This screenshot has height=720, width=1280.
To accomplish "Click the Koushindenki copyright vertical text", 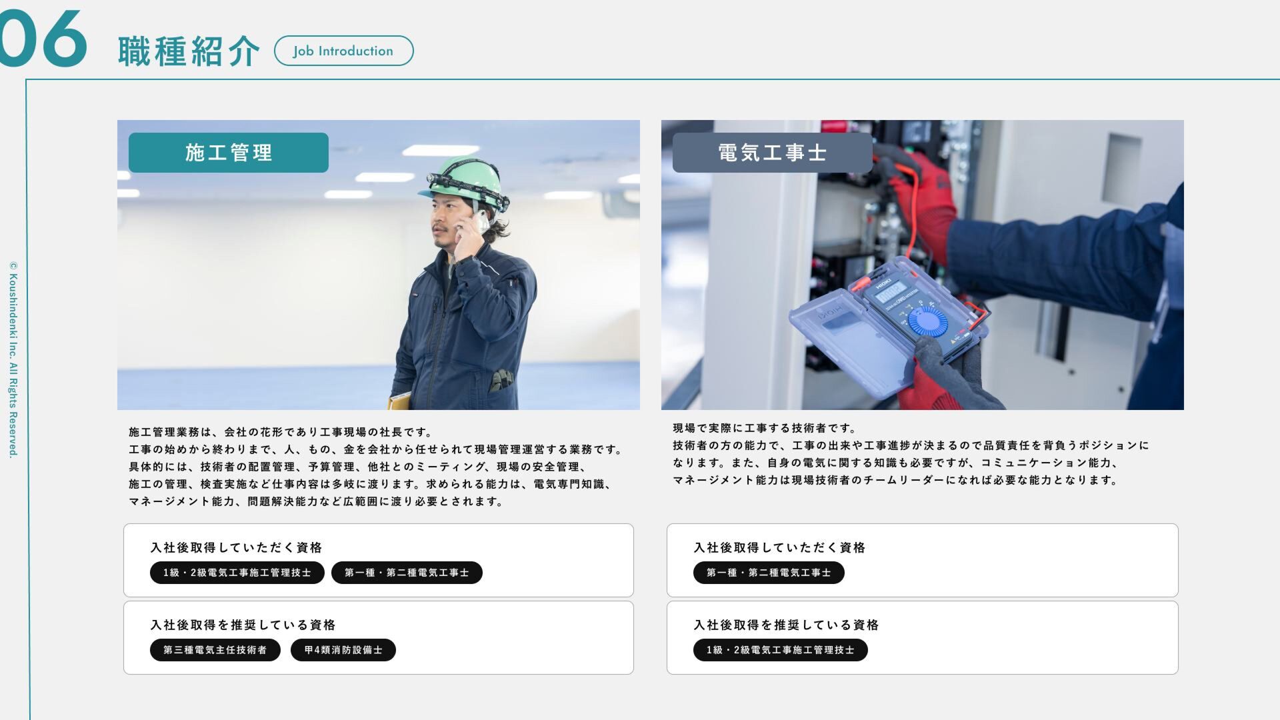I will 13,360.
